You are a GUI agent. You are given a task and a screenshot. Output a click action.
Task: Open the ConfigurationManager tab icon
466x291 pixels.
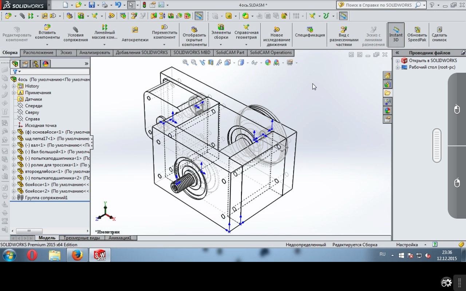(x=35, y=64)
